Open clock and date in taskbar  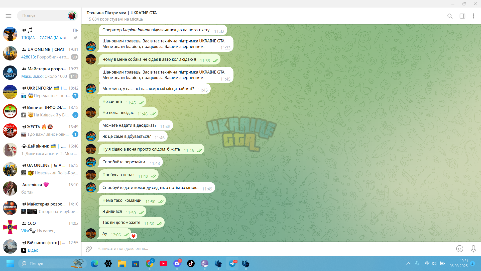tap(458, 263)
